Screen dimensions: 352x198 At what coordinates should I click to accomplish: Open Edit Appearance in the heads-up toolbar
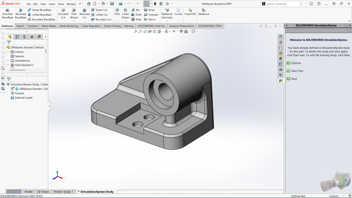181,31
